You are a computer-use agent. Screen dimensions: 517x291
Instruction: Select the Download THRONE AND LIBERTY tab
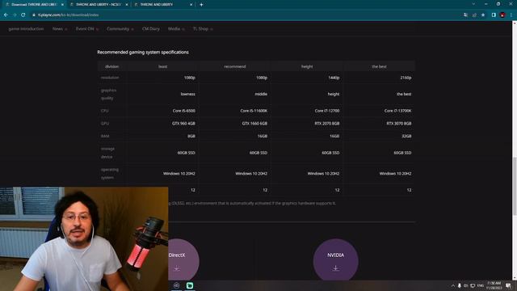[34, 5]
